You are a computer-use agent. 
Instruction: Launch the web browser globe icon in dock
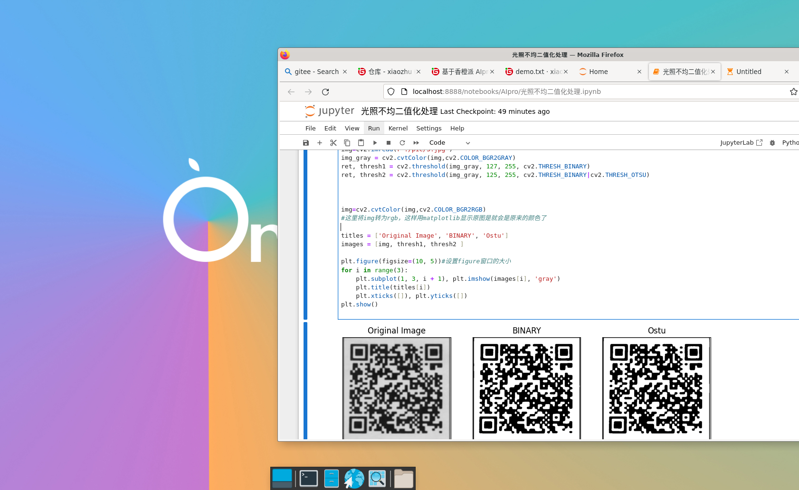click(x=354, y=479)
